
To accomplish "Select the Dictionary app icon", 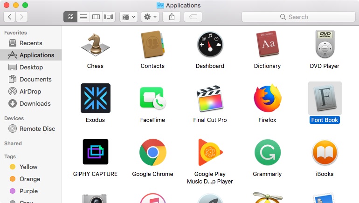I will click(268, 44).
